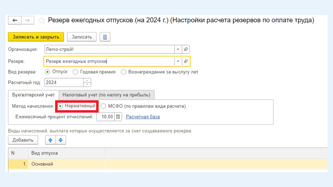Click into the Организация field with Легко-строй!
333x187 pixels.
pos(110,49)
